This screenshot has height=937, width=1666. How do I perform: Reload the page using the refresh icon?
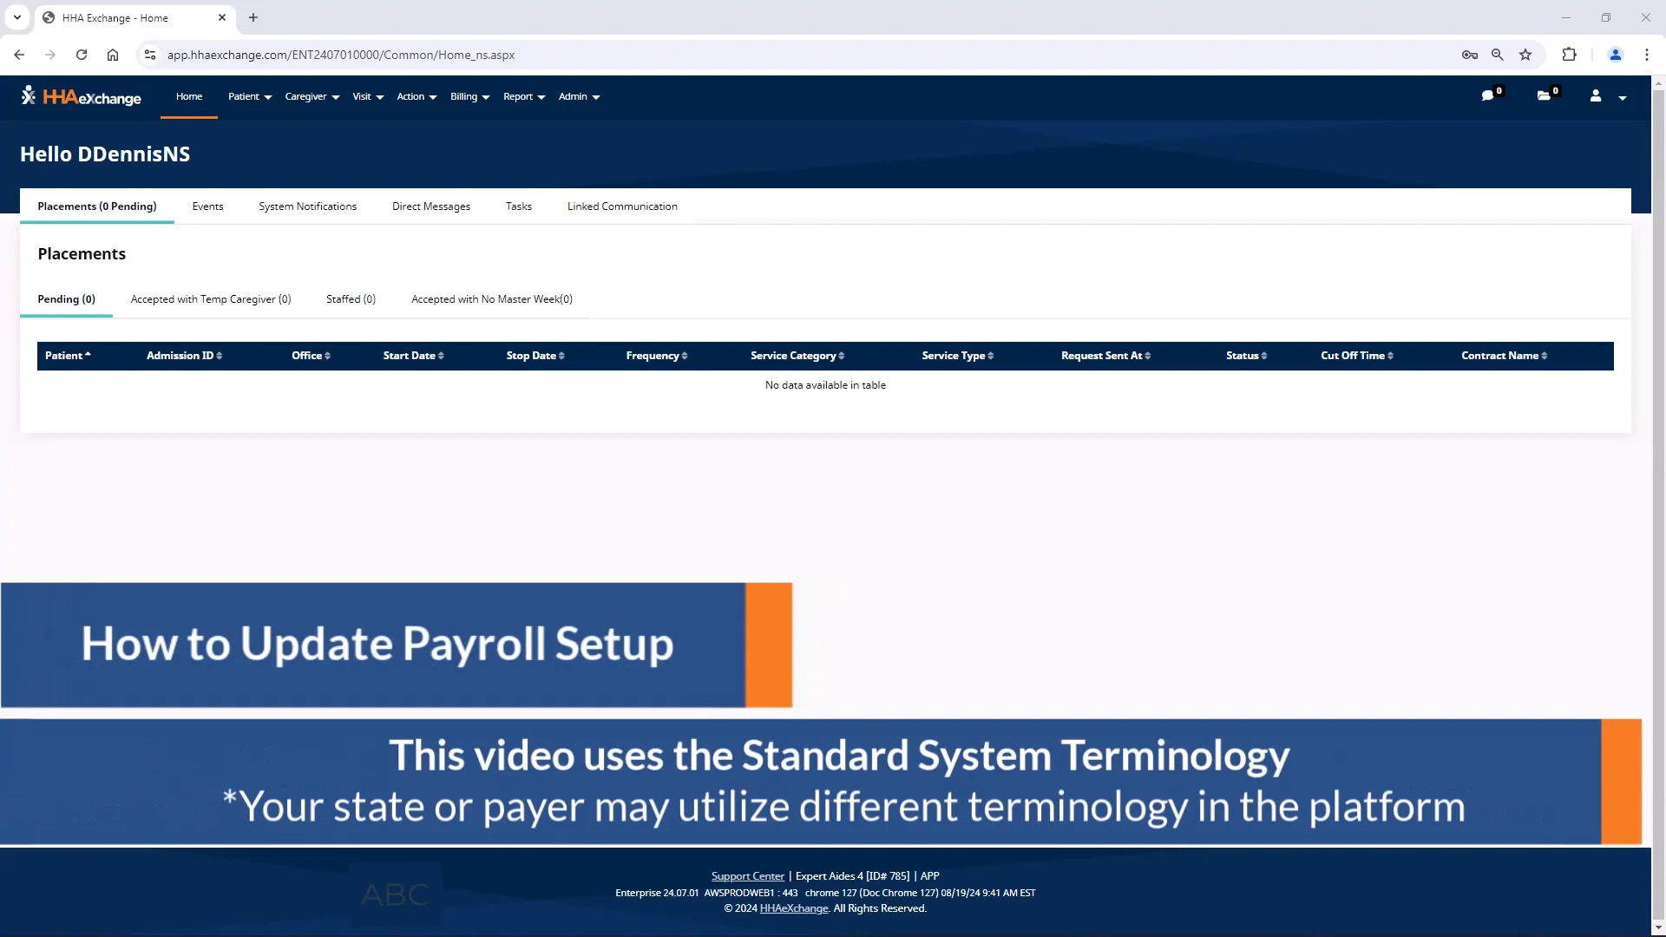tap(81, 55)
